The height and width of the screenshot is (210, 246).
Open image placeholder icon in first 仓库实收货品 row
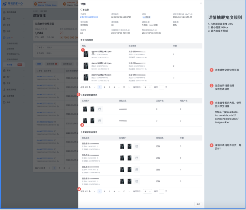click(x=137, y=146)
